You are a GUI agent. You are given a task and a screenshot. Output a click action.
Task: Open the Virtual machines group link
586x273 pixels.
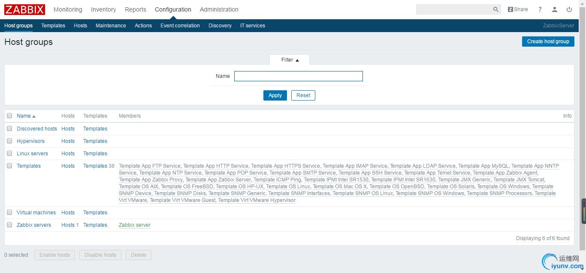(x=36, y=212)
